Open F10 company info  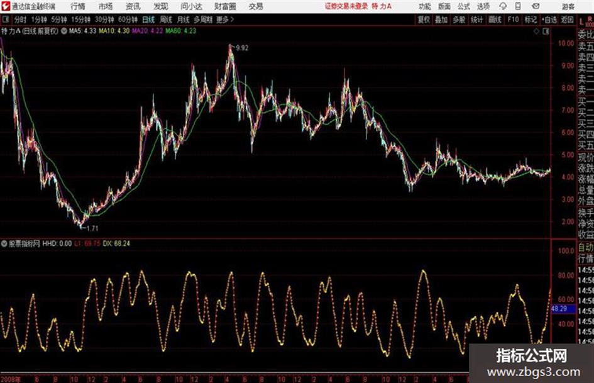513,19
